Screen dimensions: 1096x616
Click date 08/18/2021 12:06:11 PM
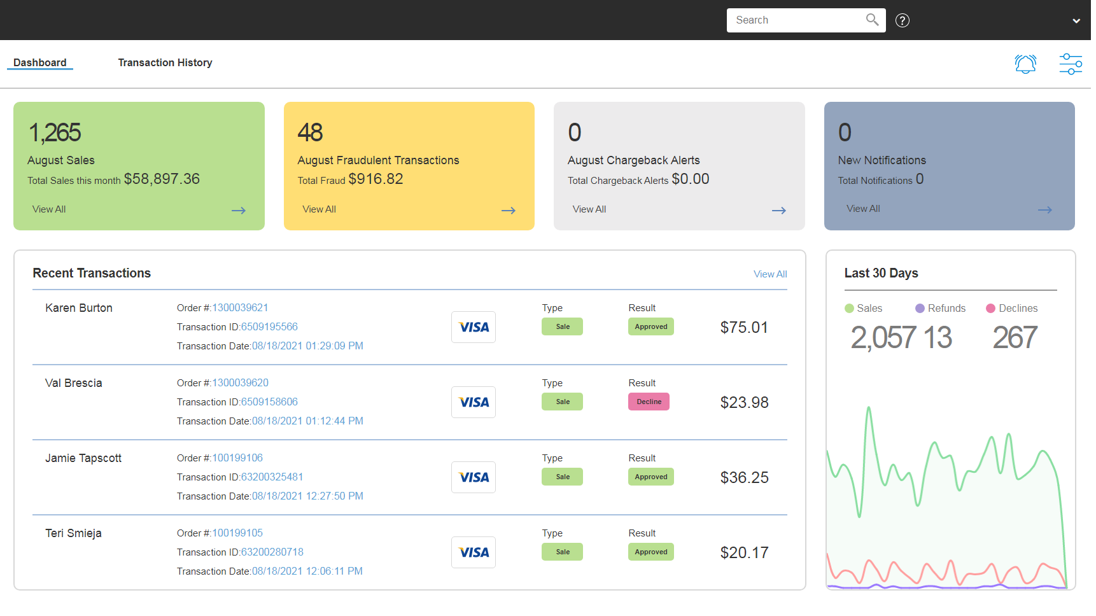pos(307,571)
